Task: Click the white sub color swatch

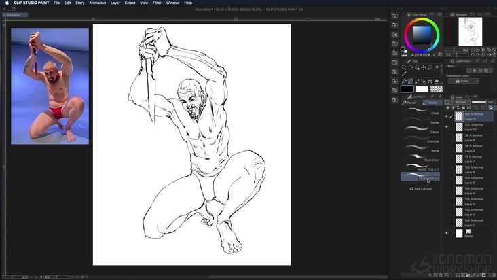Action: click(x=422, y=89)
